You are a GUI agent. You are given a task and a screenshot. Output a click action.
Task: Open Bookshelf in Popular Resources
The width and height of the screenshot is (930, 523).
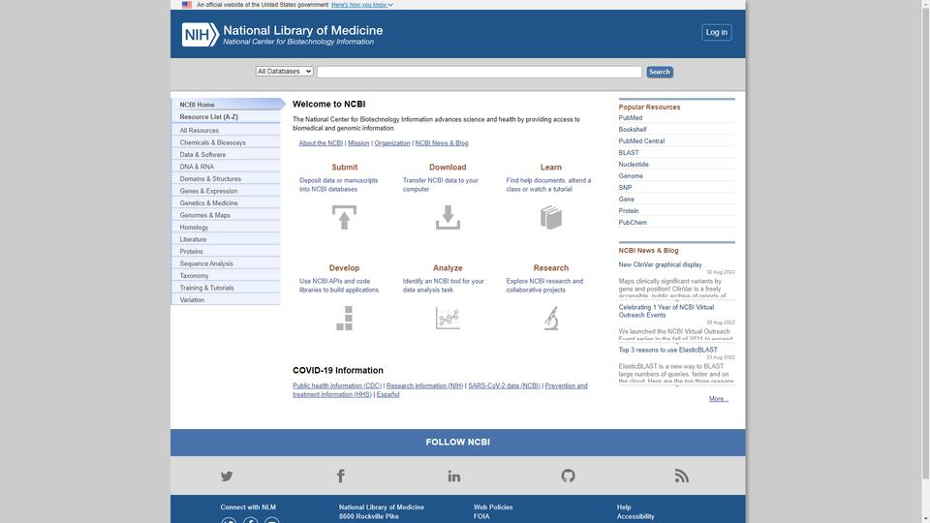[x=633, y=129]
